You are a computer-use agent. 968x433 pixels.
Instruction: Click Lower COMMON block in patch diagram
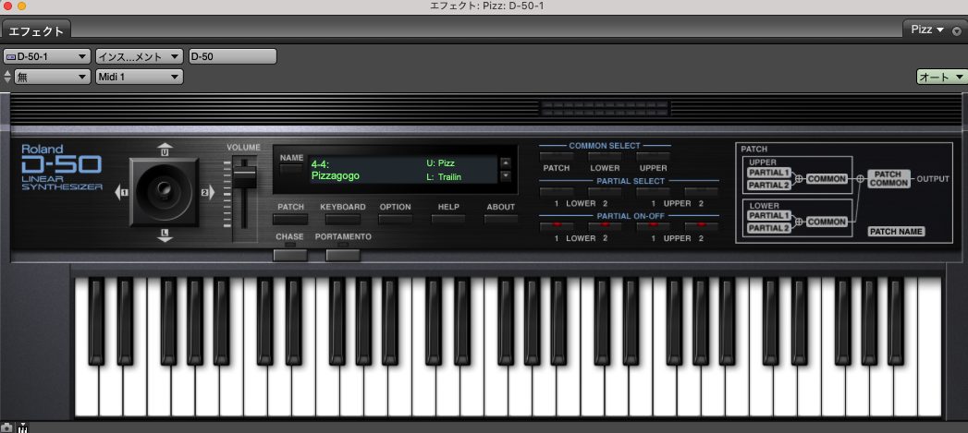click(827, 223)
